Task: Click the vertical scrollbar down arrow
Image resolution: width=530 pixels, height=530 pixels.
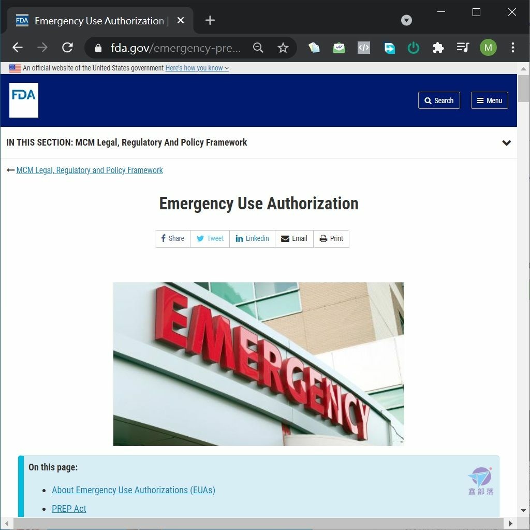Action: (523, 510)
